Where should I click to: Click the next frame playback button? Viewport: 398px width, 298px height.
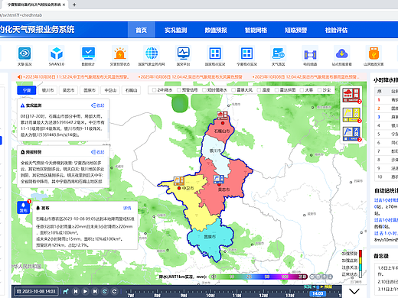(x=95, y=291)
